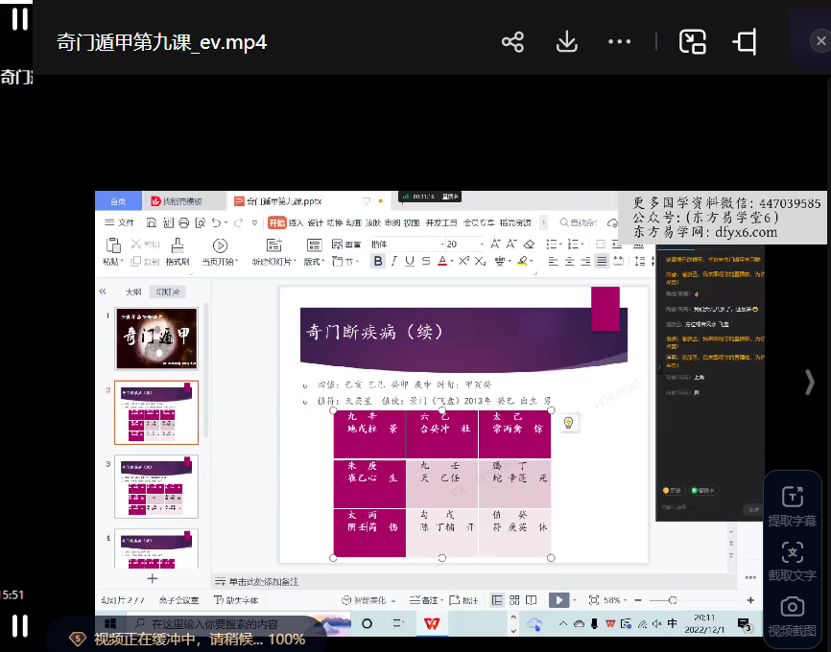Switch to 大纲 outline tab
This screenshot has height=652, width=831.
click(x=133, y=291)
